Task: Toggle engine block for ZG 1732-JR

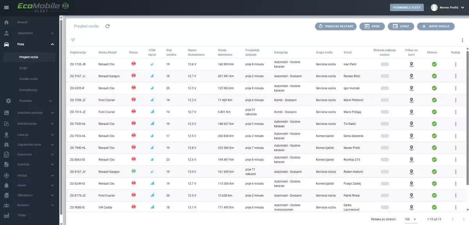Action: click(x=385, y=64)
